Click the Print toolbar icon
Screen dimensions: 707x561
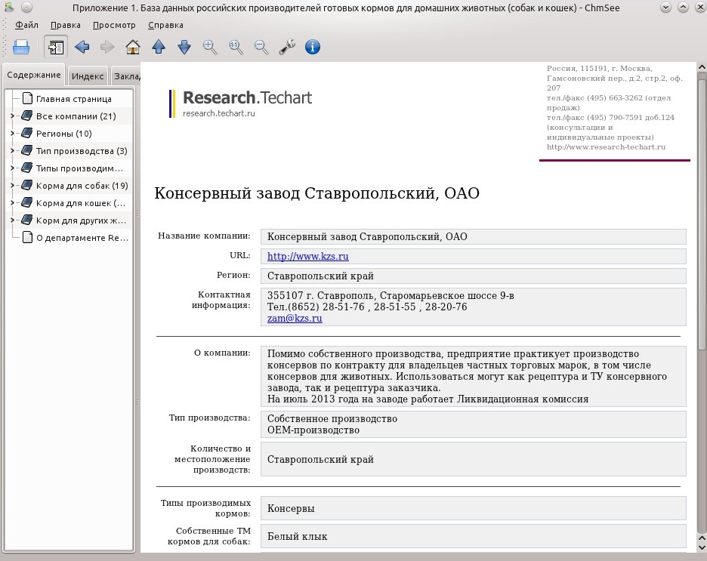[21, 47]
